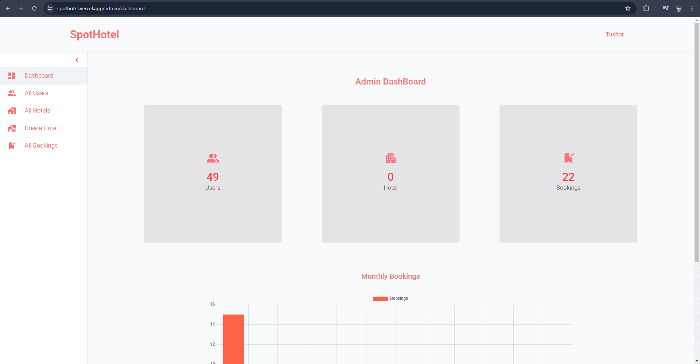Image resolution: width=700 pixels, height=364 pixels.
Task: Click the site permissions icon in address bar
Action: click(50, 8)
